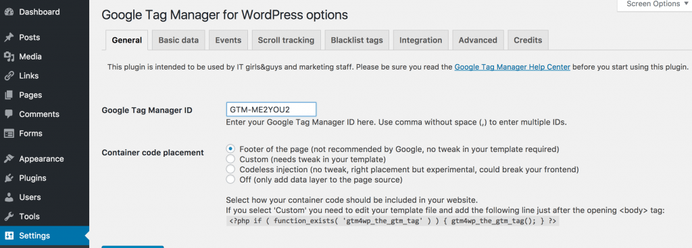This screenshot has height=248, width=692.
Task: Click the Links chain icon
Action: (8, 76)
